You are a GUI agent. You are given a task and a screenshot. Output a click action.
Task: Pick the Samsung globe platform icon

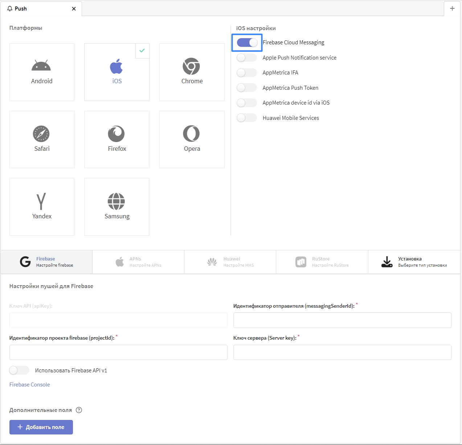(x=116, y=201)
